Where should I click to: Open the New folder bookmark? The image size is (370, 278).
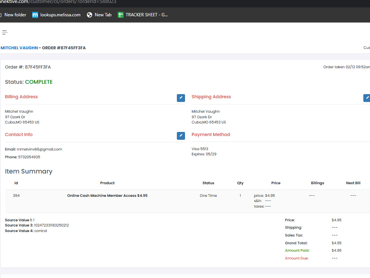pos(13,15)
